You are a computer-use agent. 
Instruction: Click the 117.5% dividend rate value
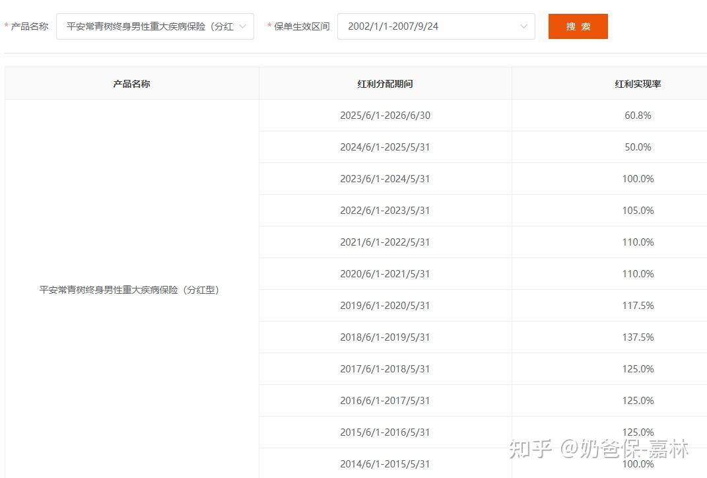pyautogui.click(x=638, y=305)
